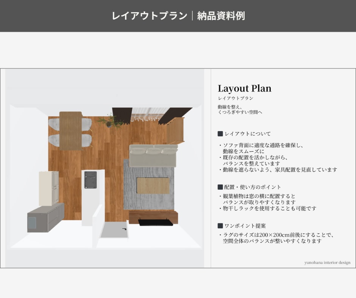The width and height of the screenshot is (356, 298).
Task: Click the 'yunohana interior design' credit text
Action: (327, 262)
